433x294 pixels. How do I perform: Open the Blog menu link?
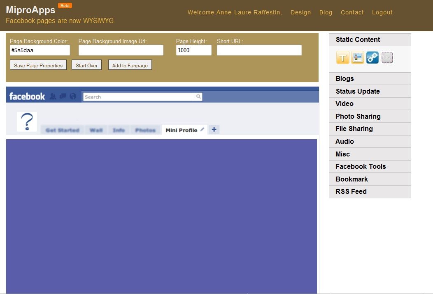tap(326, 12)
